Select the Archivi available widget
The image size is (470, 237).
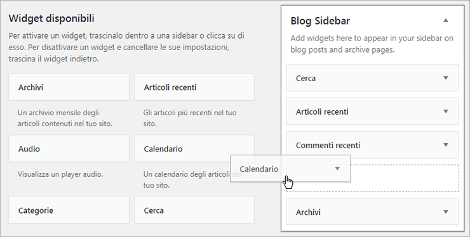tap(69, 87)
